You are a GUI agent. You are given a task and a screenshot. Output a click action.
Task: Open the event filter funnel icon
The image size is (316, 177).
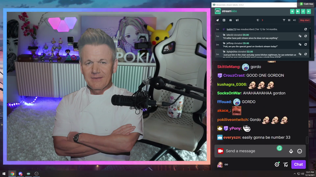pyautogui.click(x=284, y=20)
